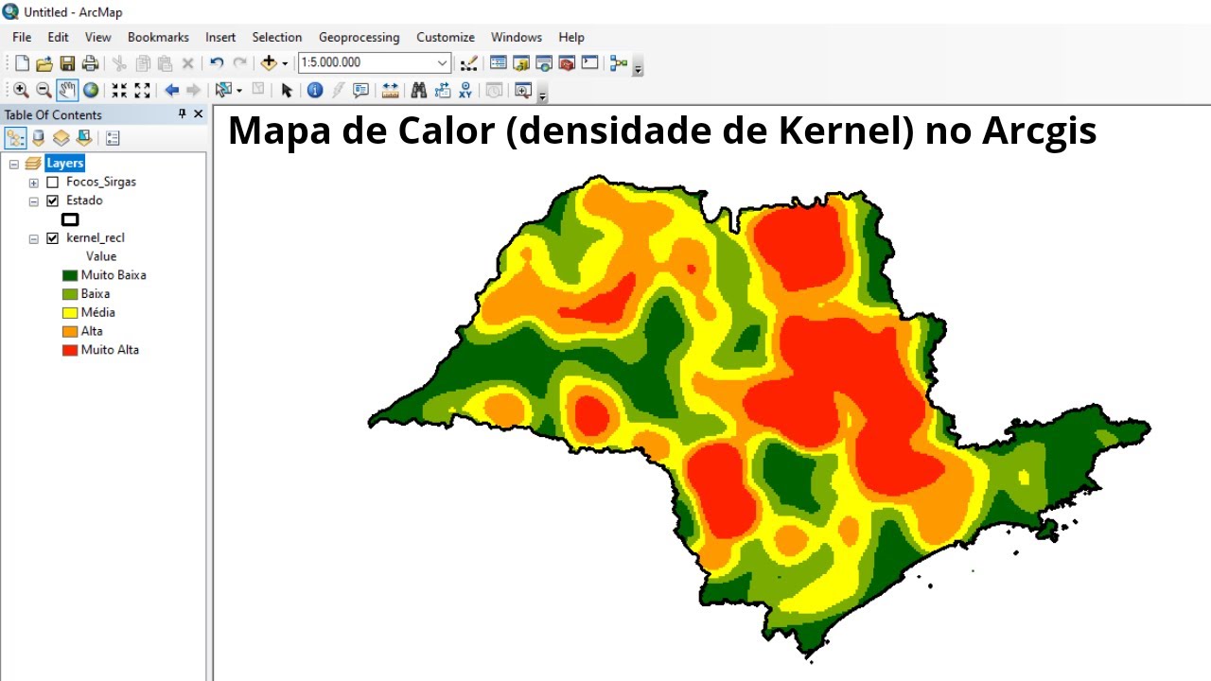Open the Catalog window
1211x681 pixels.
[x=521, y=63]
